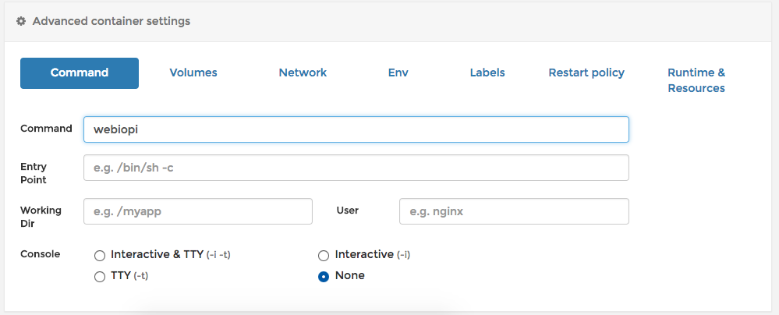This screenshot has width=779, height=315.
Task: Open the Runtime & Resources tab
Action: (x=696, y=80)
